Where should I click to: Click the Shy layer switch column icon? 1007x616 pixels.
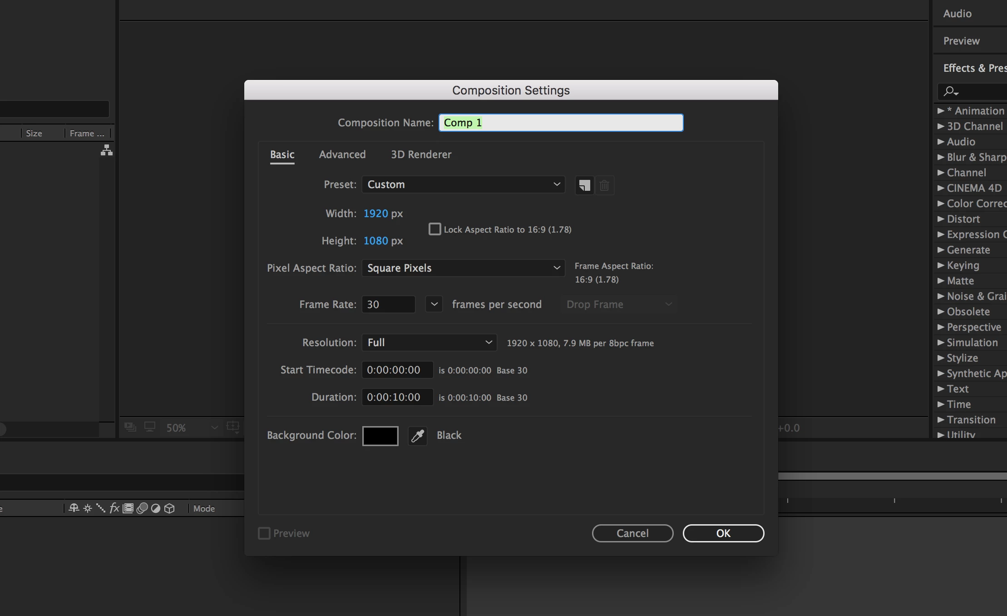(x=74, y=508)
